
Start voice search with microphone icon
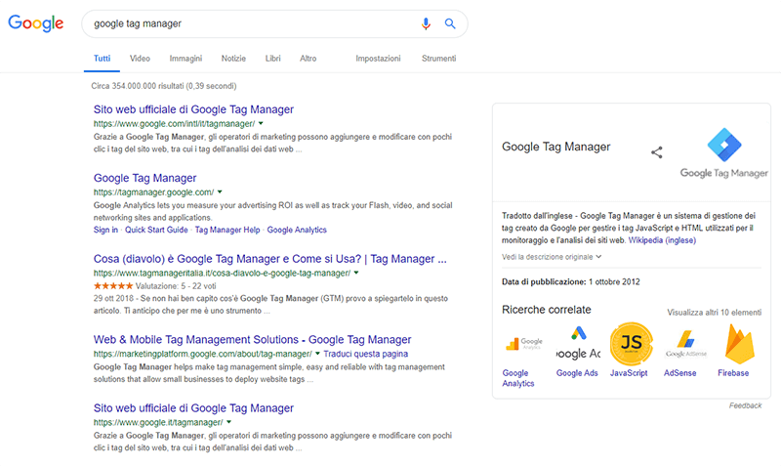pos(426,23)
